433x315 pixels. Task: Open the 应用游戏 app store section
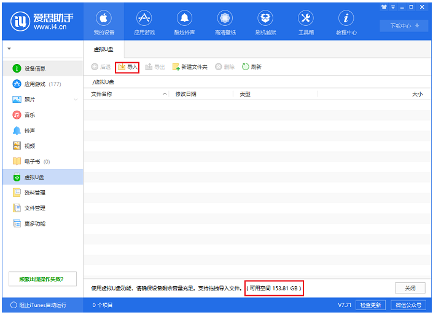pos(144,22)
